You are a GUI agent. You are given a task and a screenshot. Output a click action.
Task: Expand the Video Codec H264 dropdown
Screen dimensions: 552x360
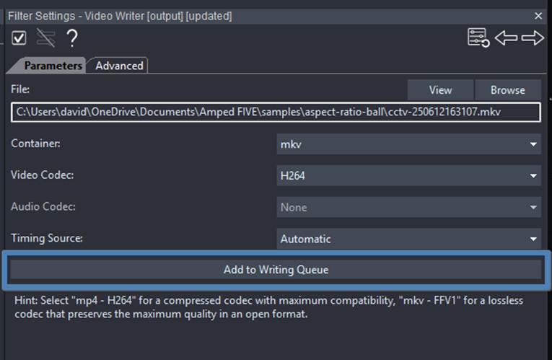click(408, 175)
